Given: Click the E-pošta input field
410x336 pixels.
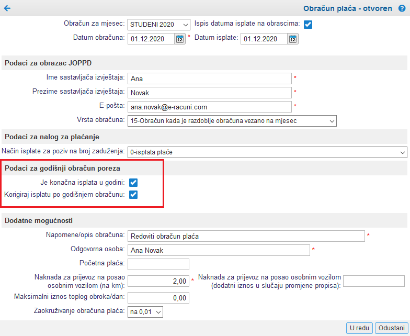Looking at the screenshot, I should pos(209,107).
